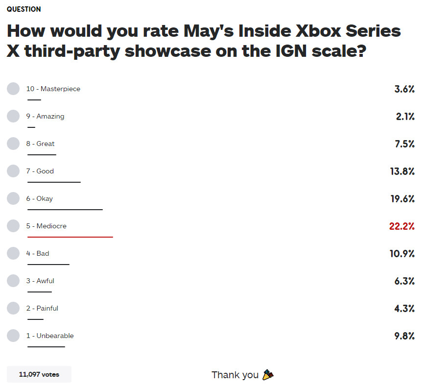Viewport: 424px width, 388px height.
Task: Click the "1 - Unbearable" option label
Action: pyautogui.click(x=50, y=336)
